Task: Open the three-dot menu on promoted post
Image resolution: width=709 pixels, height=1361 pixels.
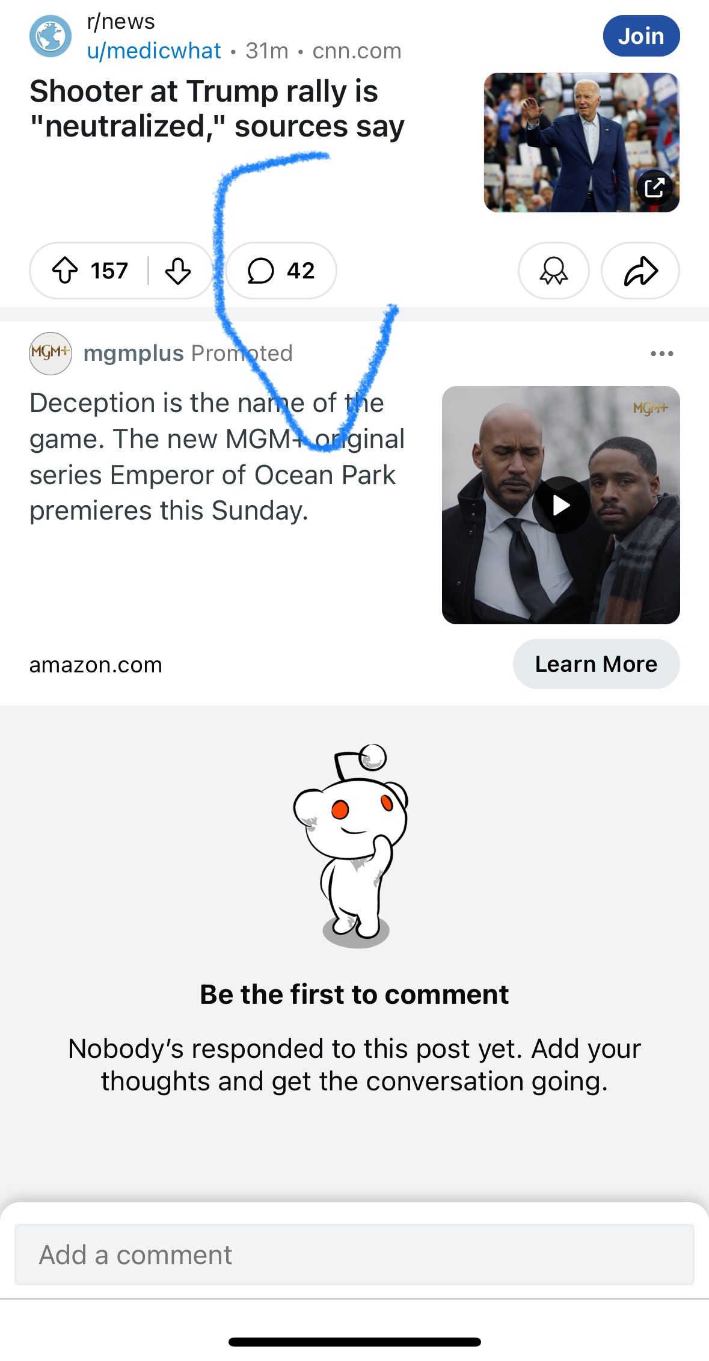Action: point(661,353)
